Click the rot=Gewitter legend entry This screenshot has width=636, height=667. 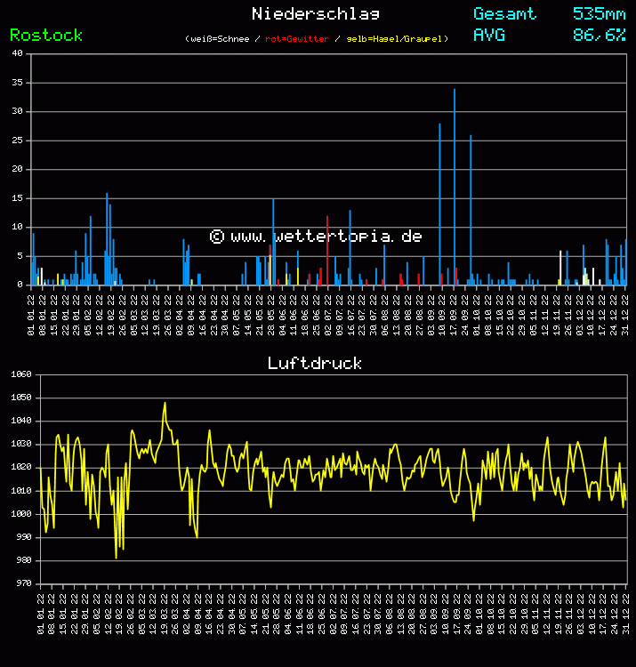pyautogui.click(x=297, y=39)
